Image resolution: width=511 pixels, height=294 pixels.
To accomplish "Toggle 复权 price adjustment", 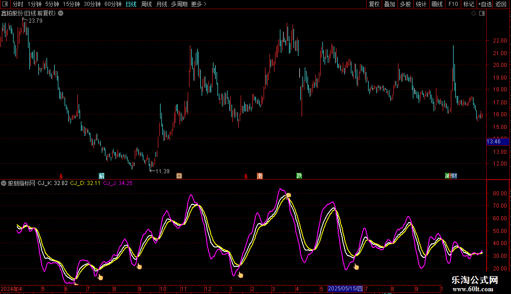I will tap(374, 5).
